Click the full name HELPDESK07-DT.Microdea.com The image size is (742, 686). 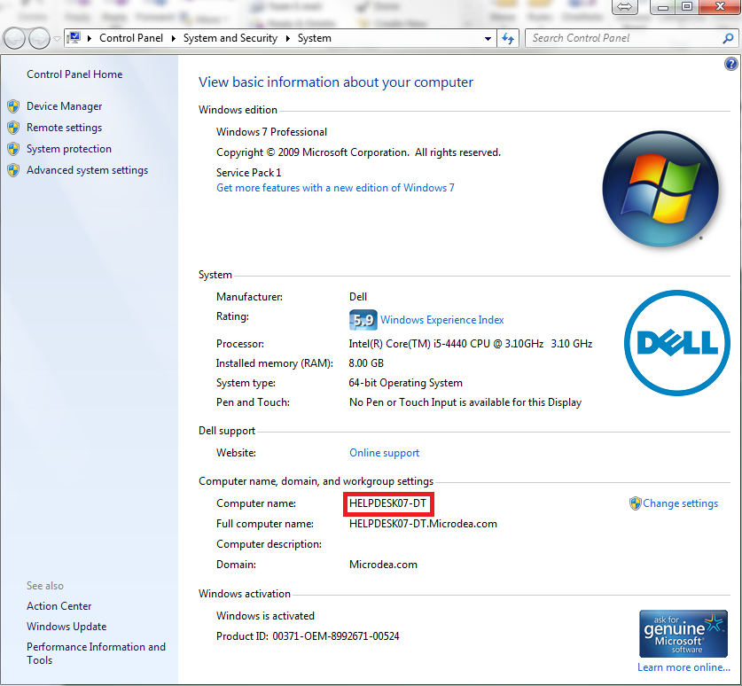point(423,524)
